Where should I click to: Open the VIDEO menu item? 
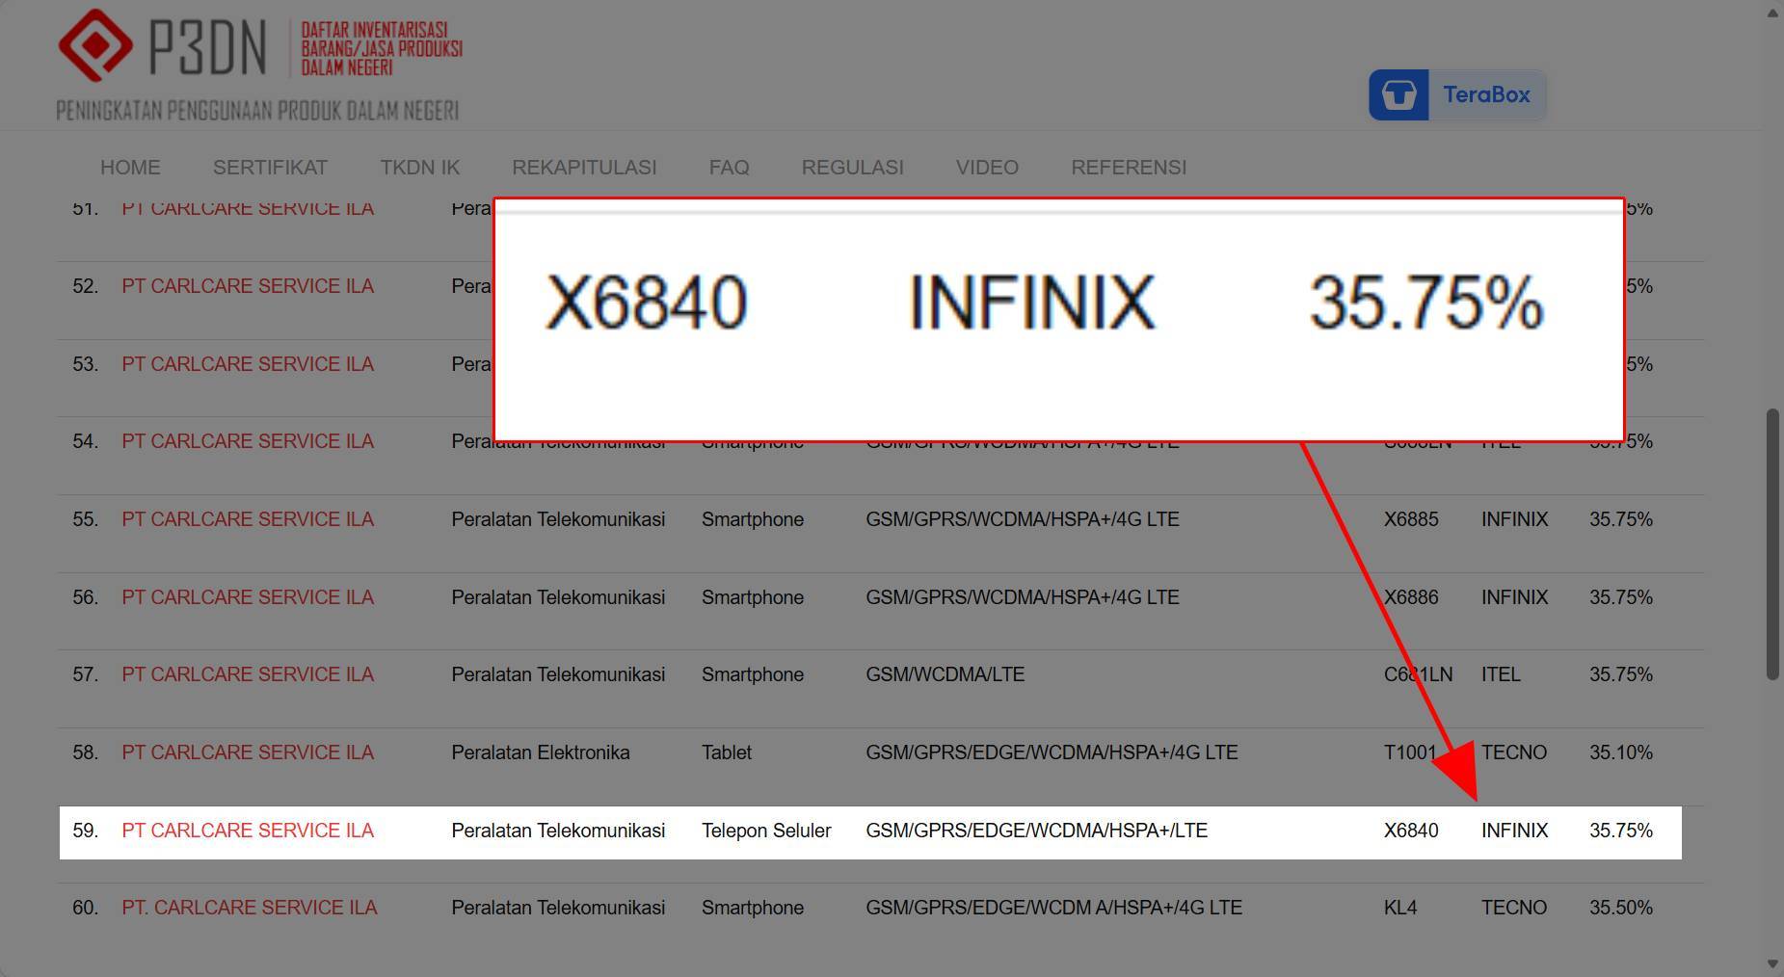(987, 168)
